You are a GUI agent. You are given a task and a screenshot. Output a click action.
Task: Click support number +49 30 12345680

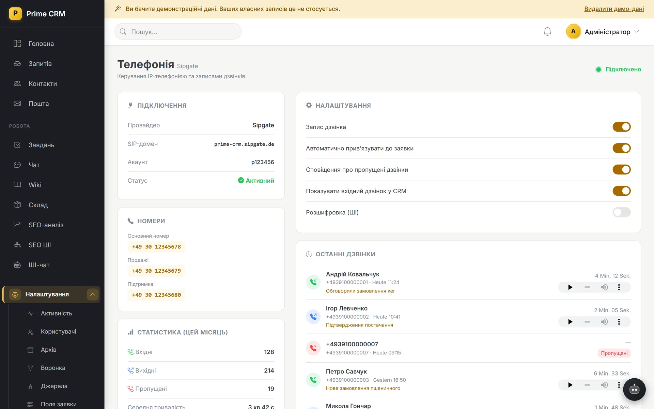pos(156,295)
